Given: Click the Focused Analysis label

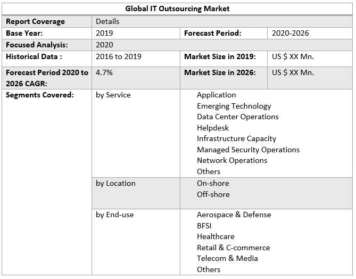Looking at the screenshot, I should pos(37,45).
